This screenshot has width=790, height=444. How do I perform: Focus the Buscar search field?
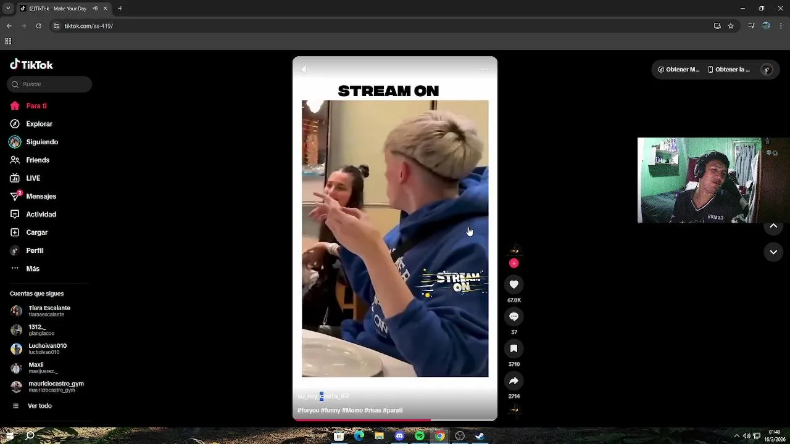49,84
